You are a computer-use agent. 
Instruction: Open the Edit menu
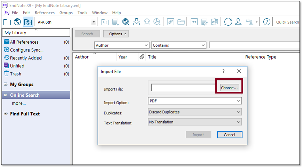pyautogui.click(x=26, y=13)
